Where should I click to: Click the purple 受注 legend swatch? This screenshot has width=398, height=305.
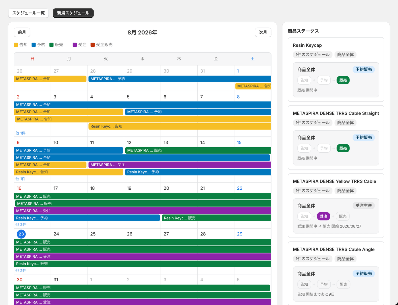coord(75,45)
